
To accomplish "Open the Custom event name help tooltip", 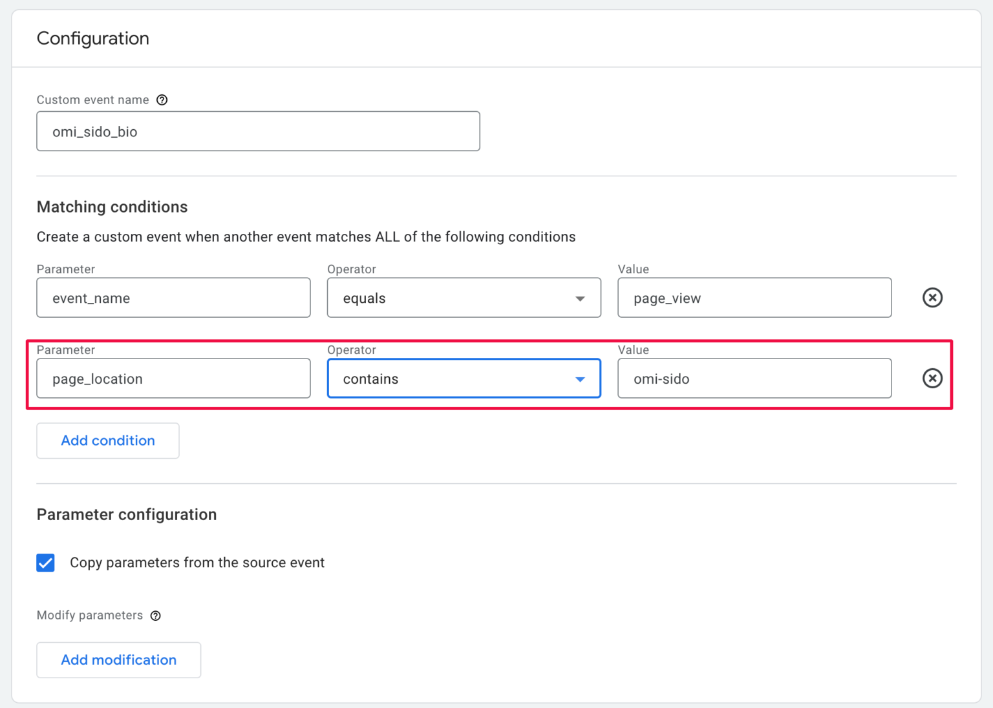I will (x=162, y=100).
